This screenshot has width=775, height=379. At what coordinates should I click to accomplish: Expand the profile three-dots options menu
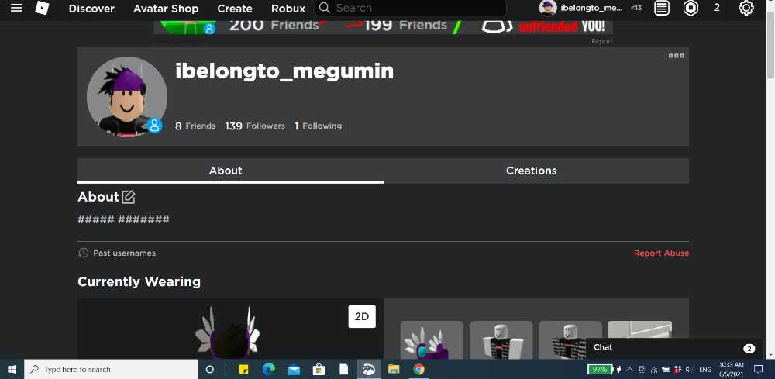pos(676,56)
